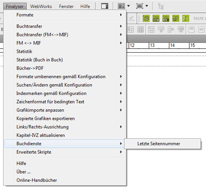Screen dimensions: 206x190
Task: Open the WebWorks menu
Action: pyautogui.click(x=41, y=6)
